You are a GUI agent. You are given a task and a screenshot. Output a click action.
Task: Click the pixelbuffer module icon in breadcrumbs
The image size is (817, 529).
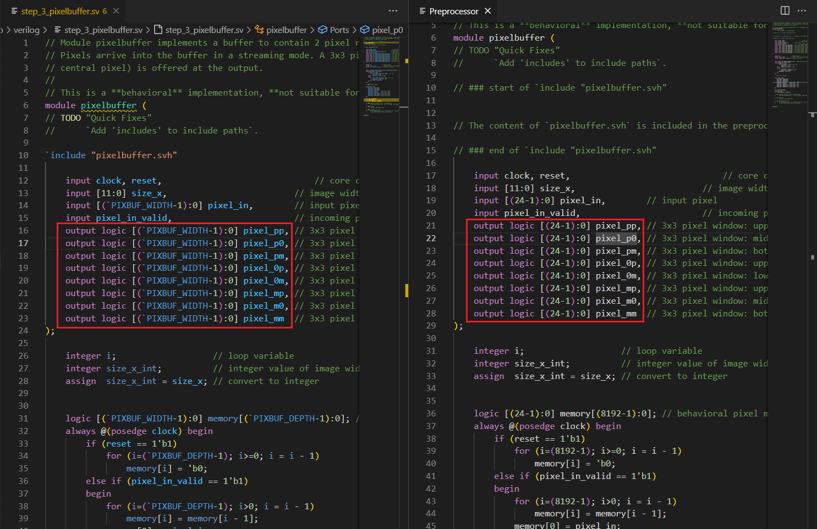click(x=260, y=30)
